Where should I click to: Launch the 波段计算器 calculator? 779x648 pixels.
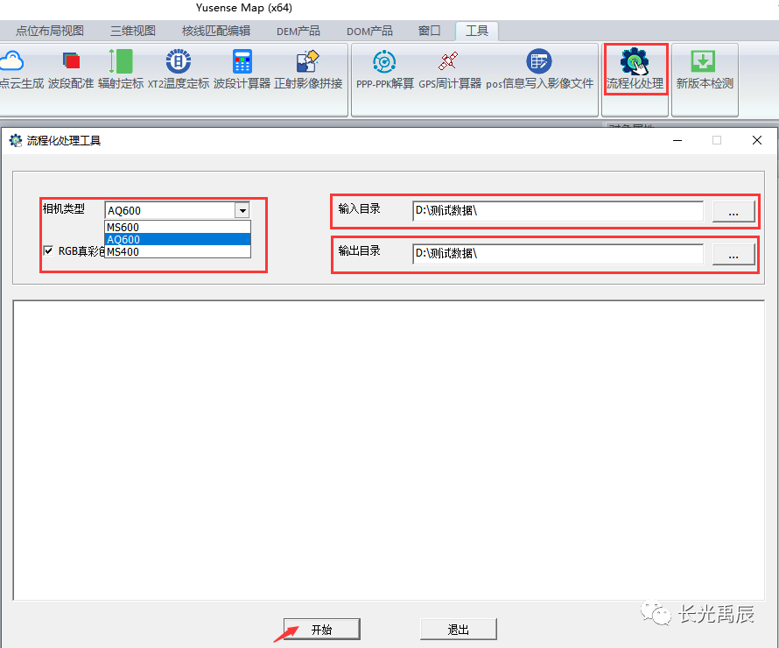tap(242, 62)
